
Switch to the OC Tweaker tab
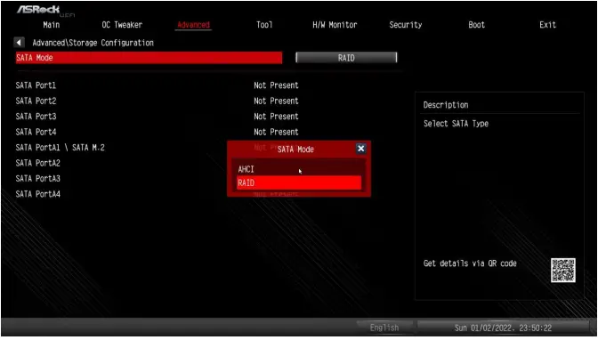coord(122,25)
